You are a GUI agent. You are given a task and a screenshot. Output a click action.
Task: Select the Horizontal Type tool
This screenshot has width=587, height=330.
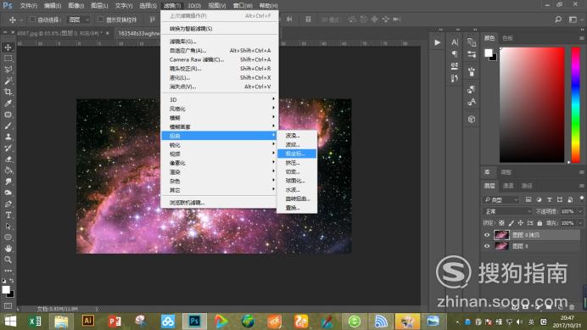click(8, 215)
